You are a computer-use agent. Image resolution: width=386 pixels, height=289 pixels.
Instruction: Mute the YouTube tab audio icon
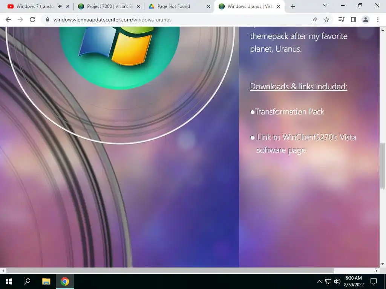[60, 6]
